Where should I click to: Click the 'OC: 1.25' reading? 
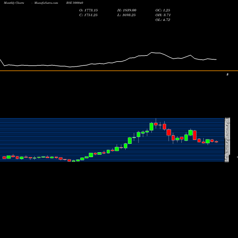(x=163, y=10)
